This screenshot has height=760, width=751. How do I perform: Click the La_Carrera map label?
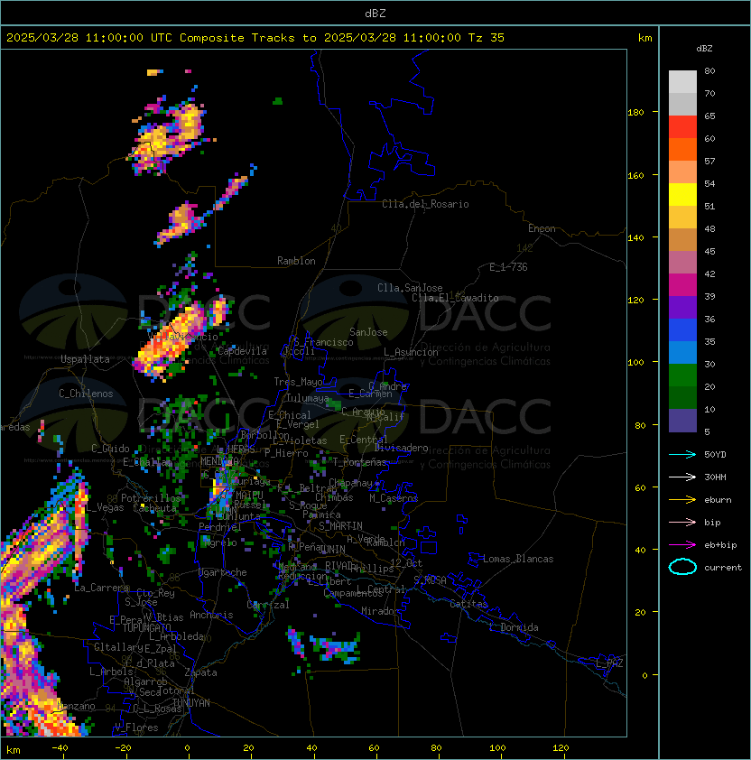tap(102, 588)
